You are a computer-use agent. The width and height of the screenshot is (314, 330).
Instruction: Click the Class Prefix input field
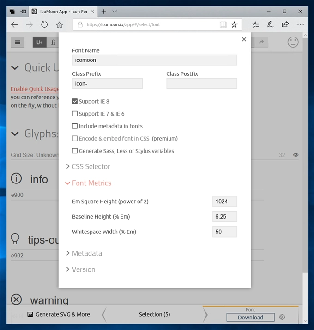(x=107, y=83)
